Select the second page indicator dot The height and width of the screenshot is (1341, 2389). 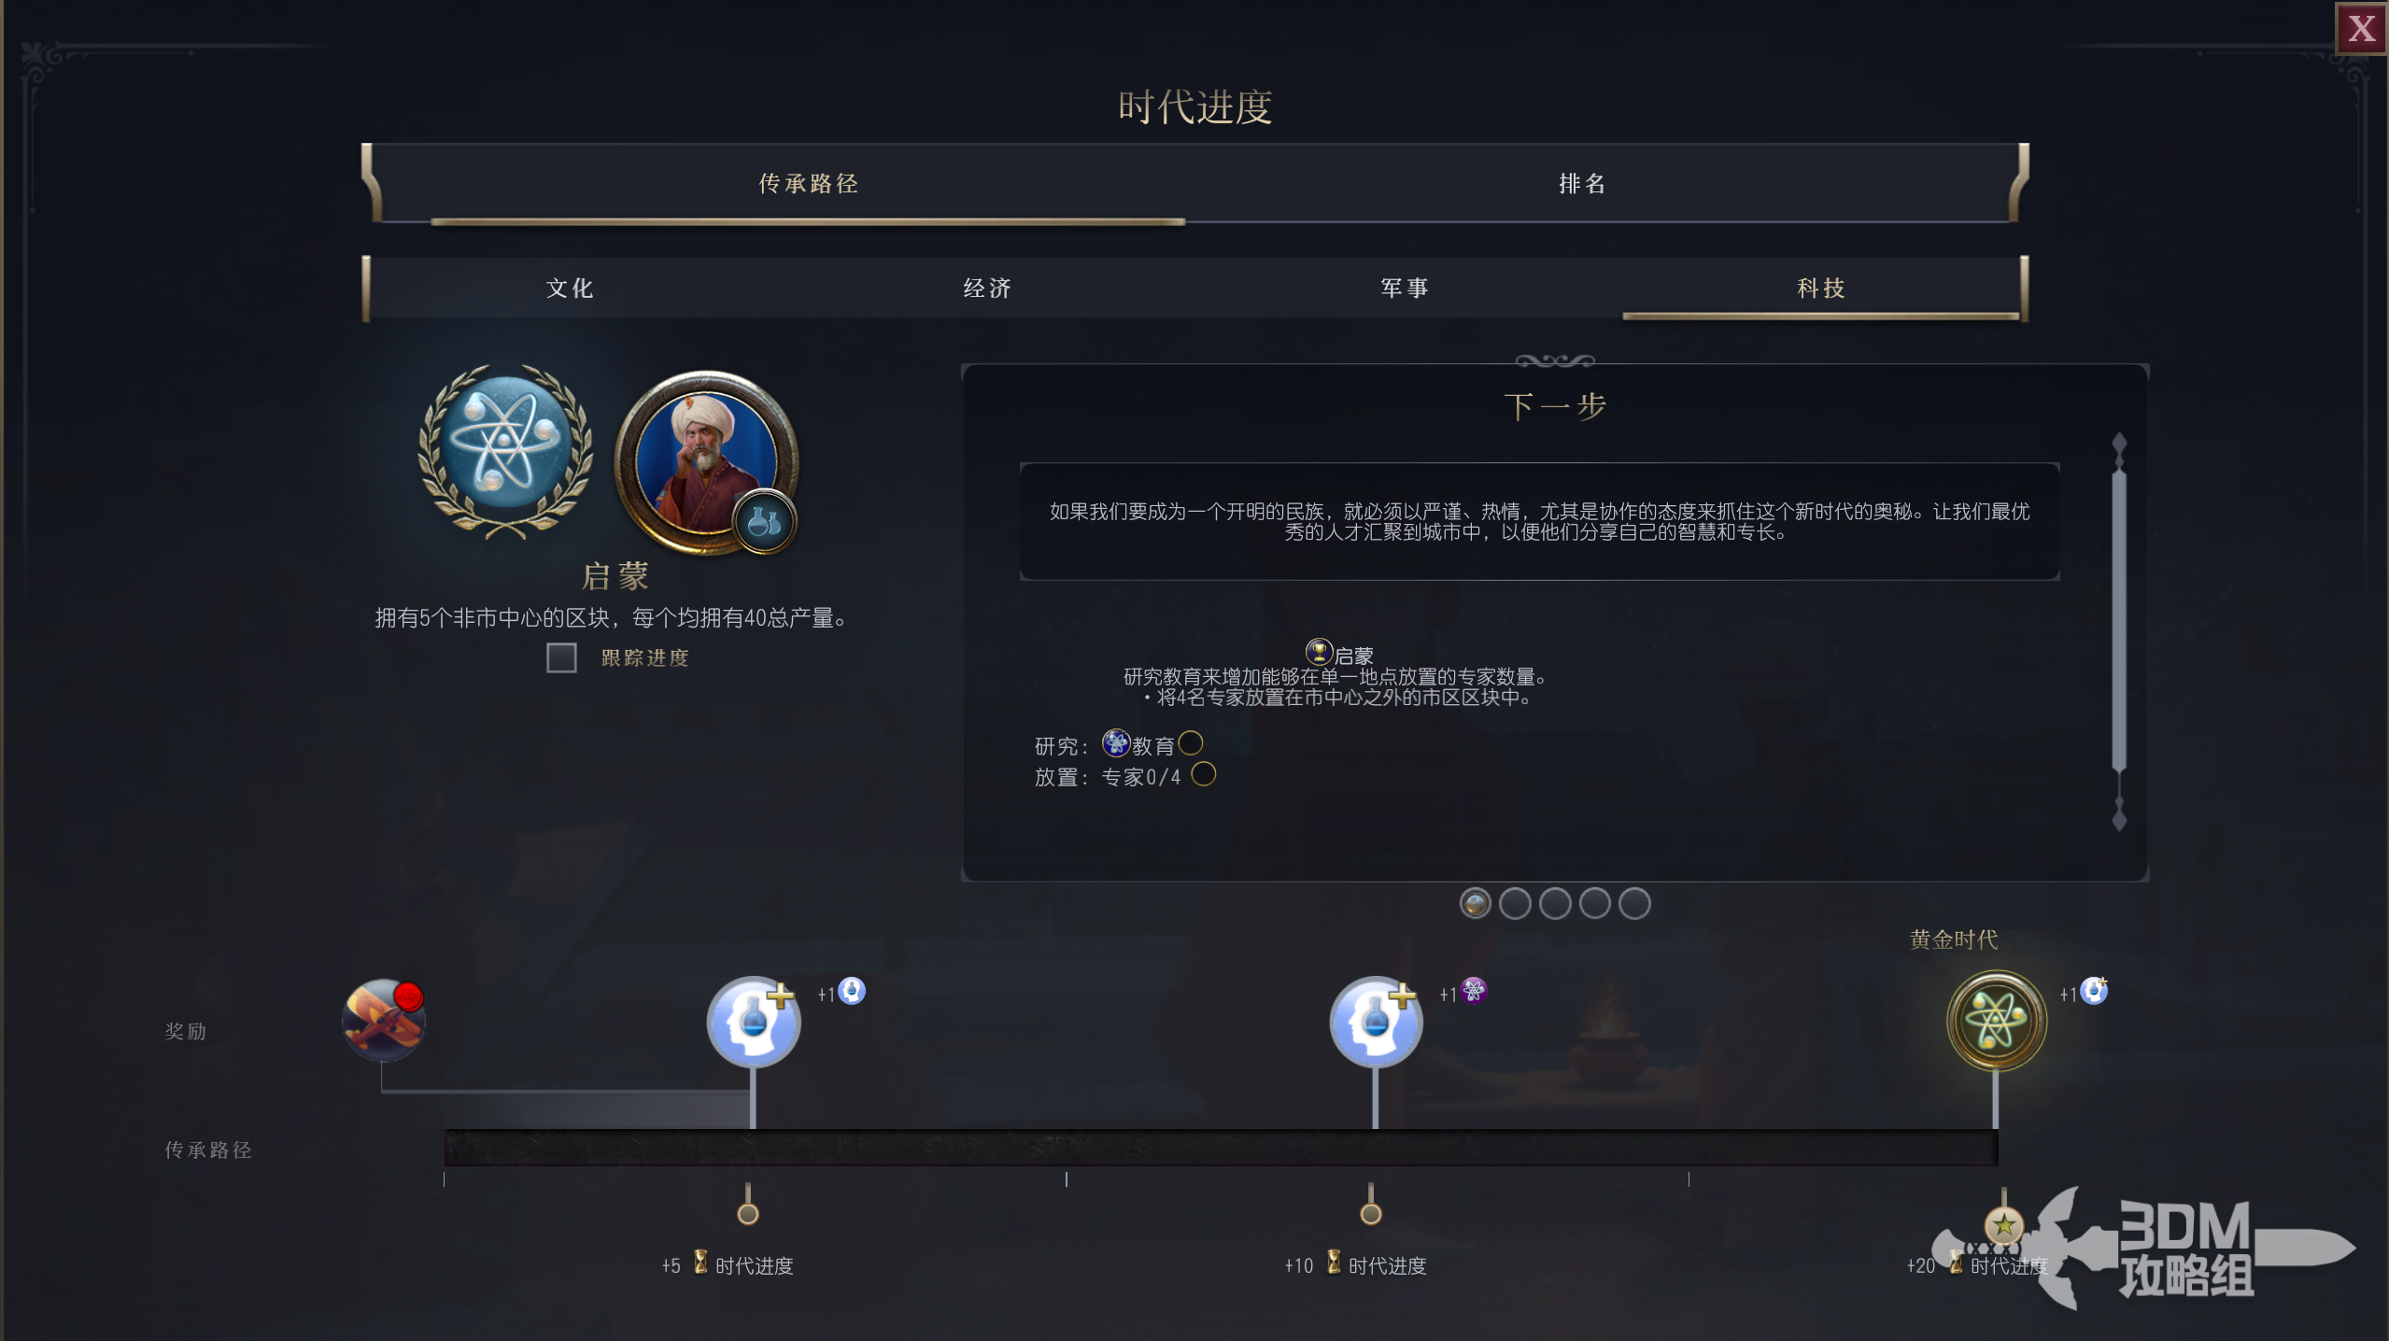click(1515, 903)
